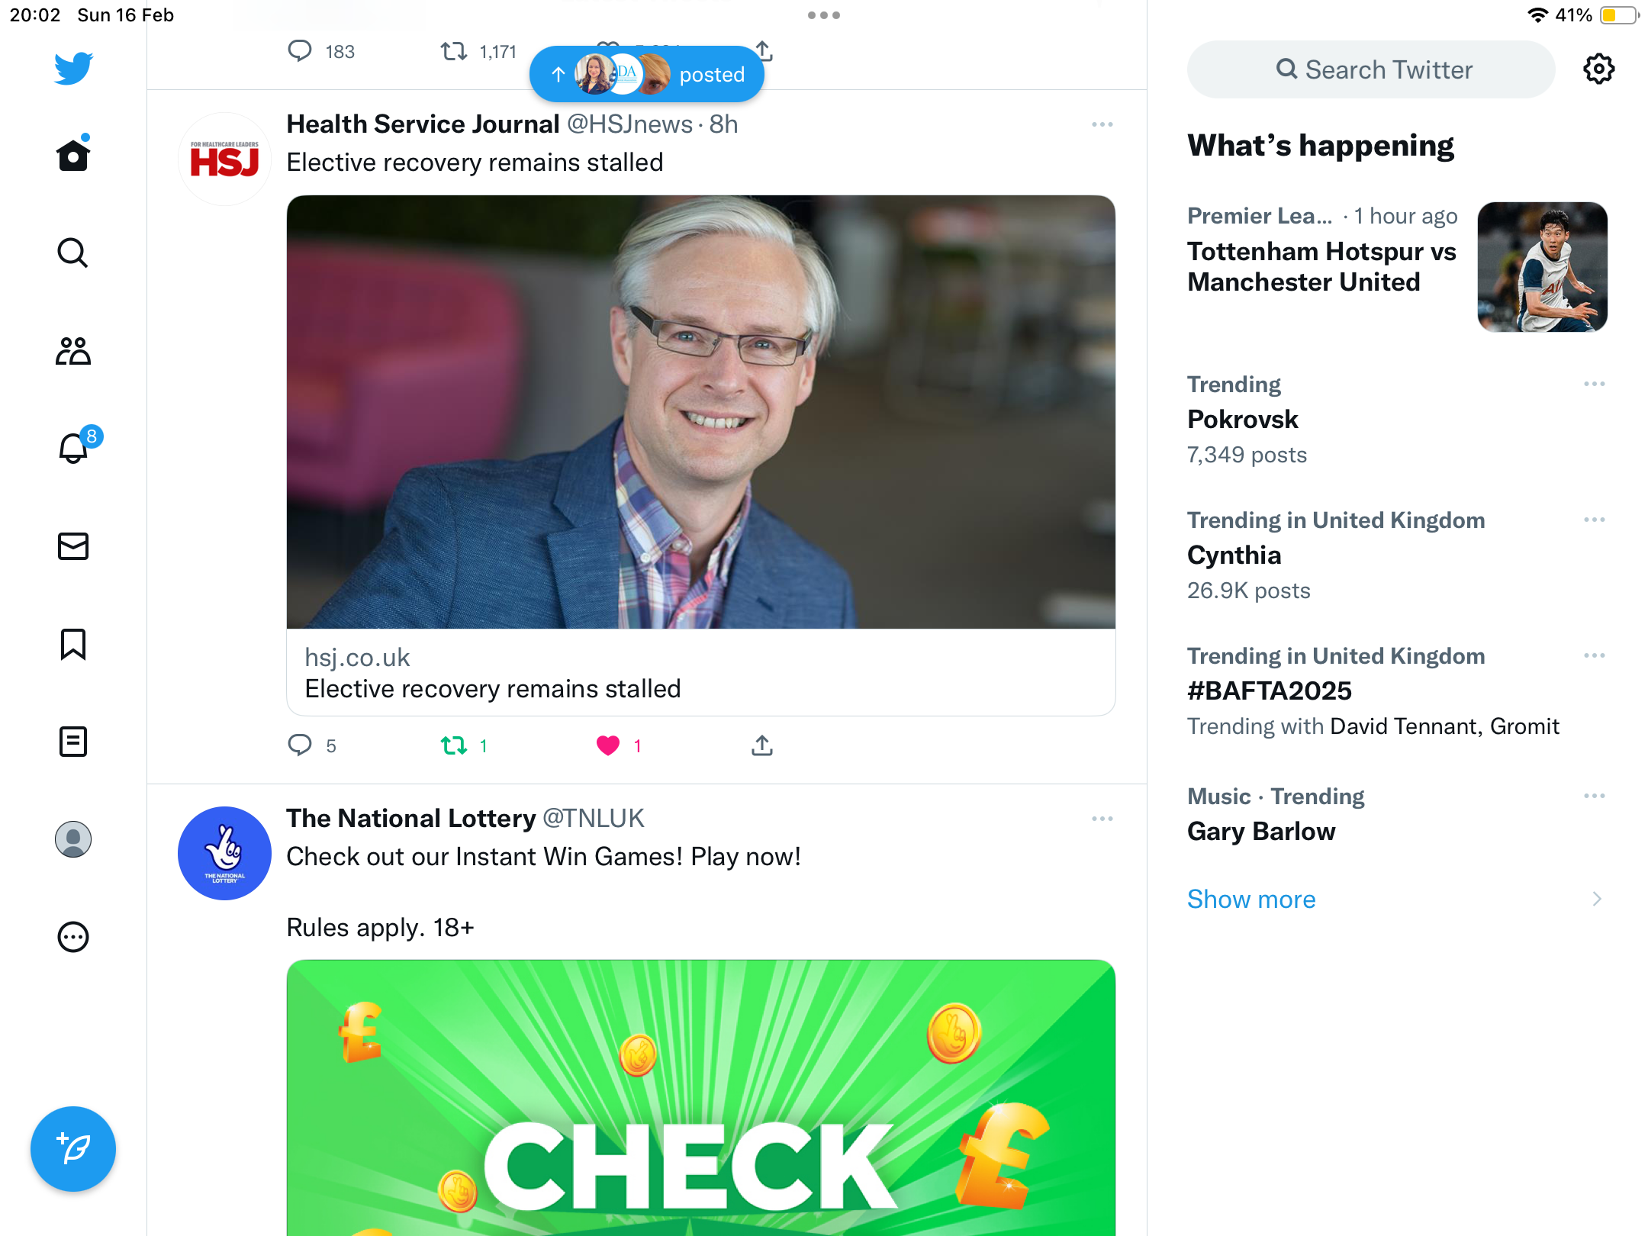This screenshot has width=1648, height=1236.
Task: Open the Profile avatar icon
Action: pos(73,839)
